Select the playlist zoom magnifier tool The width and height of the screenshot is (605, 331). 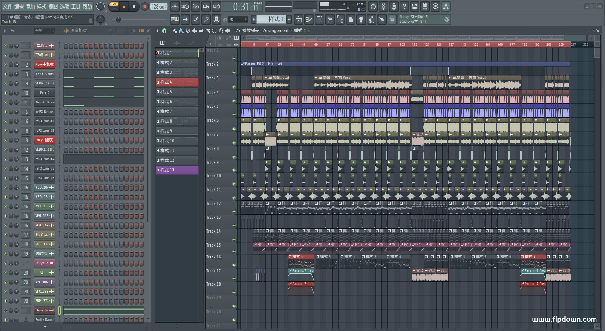pos(221,31)
